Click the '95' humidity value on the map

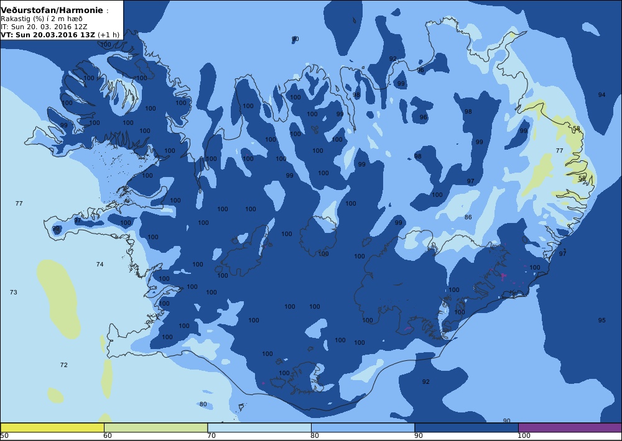(601, 320)
